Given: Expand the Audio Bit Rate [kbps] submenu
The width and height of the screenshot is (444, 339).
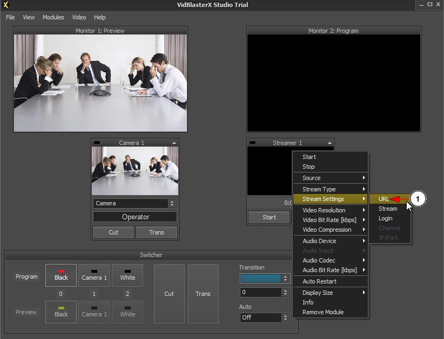Looking at the screenshot, I should pos(331,270).
